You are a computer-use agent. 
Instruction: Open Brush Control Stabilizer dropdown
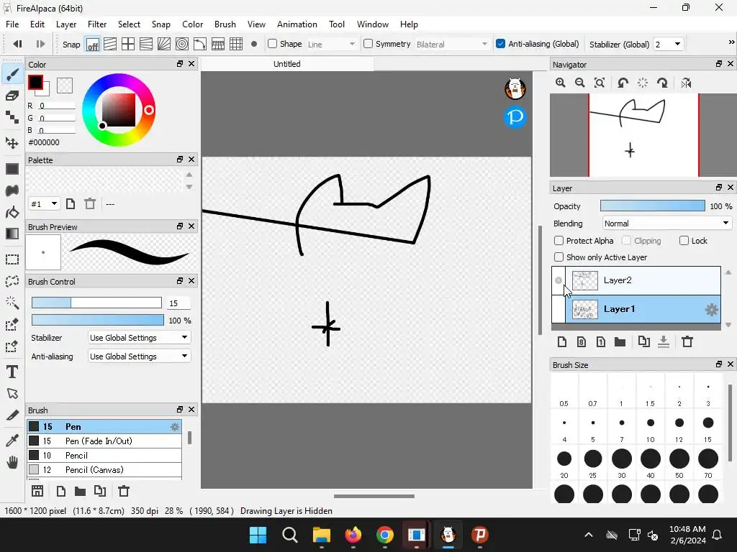point(139,338)
